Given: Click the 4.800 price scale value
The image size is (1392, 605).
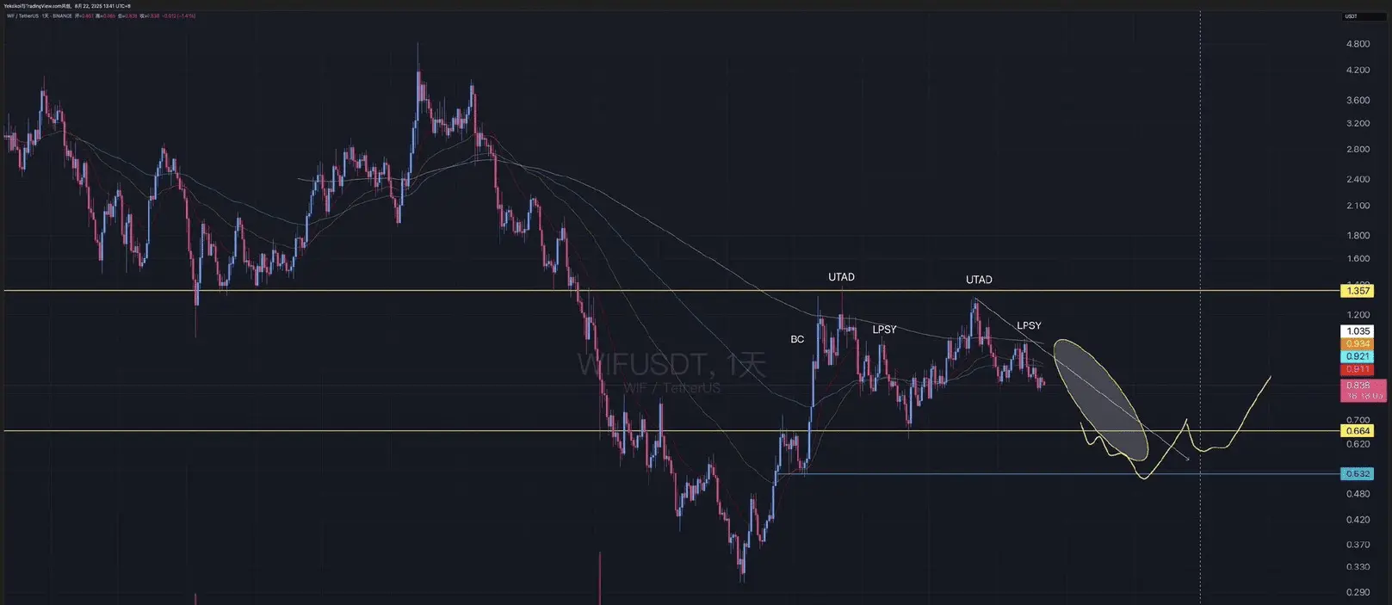Looking at the screenshot, I should (x=1358, y=44).
